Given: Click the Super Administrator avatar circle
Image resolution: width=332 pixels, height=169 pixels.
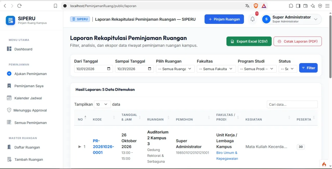Looking at the screenshot, I should (266, 19).
